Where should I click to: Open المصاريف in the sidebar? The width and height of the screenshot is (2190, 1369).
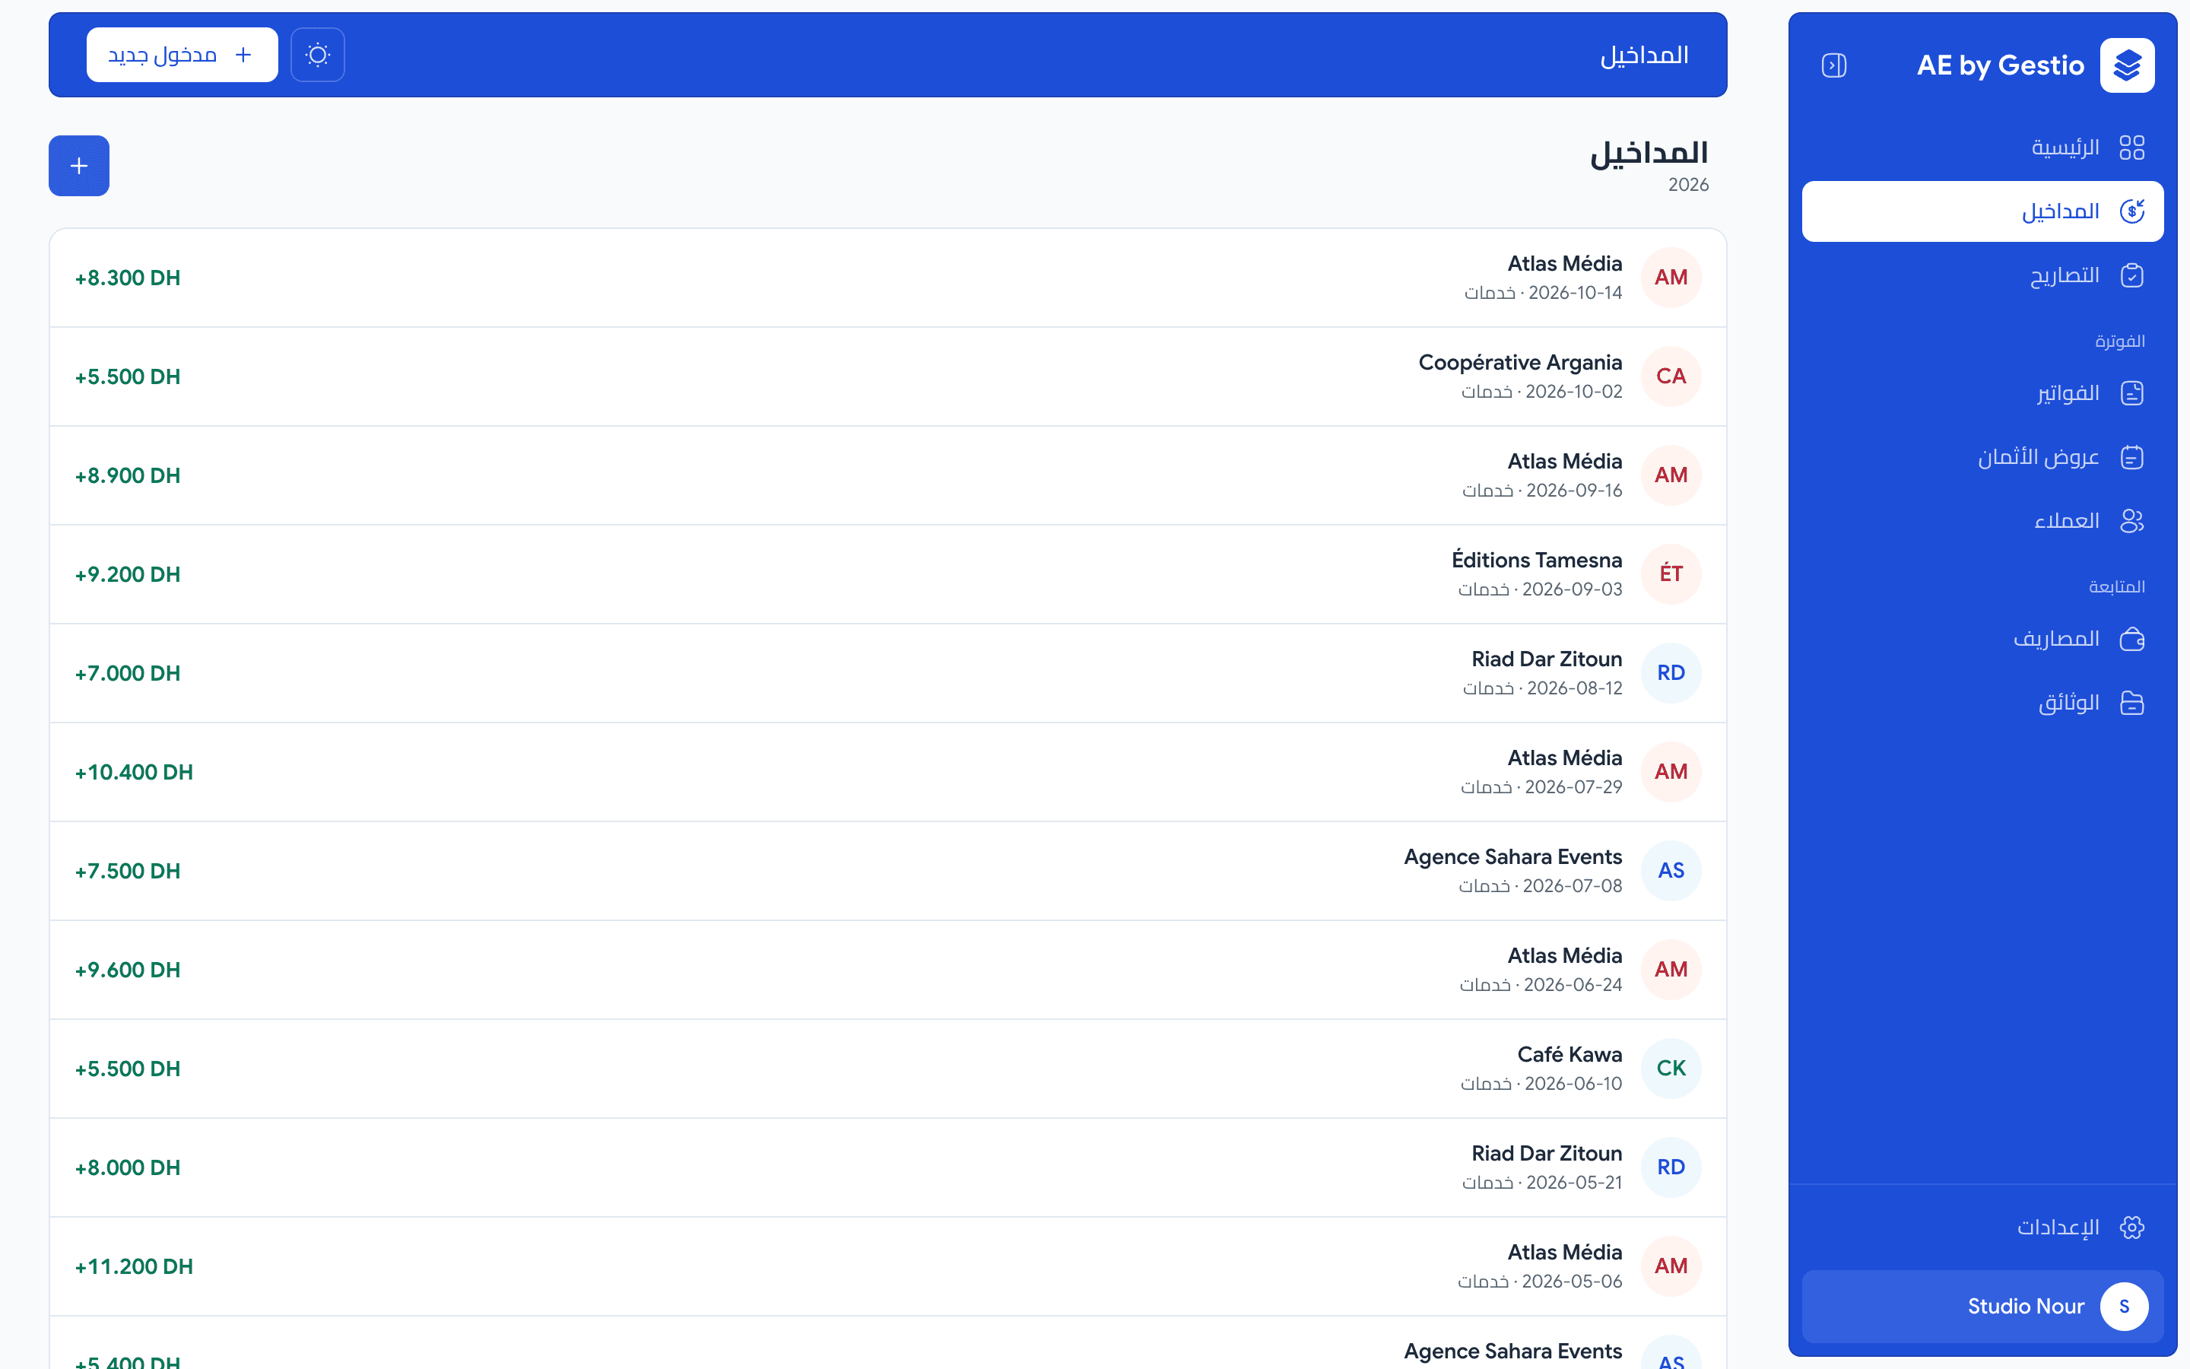pos(1982,639)
